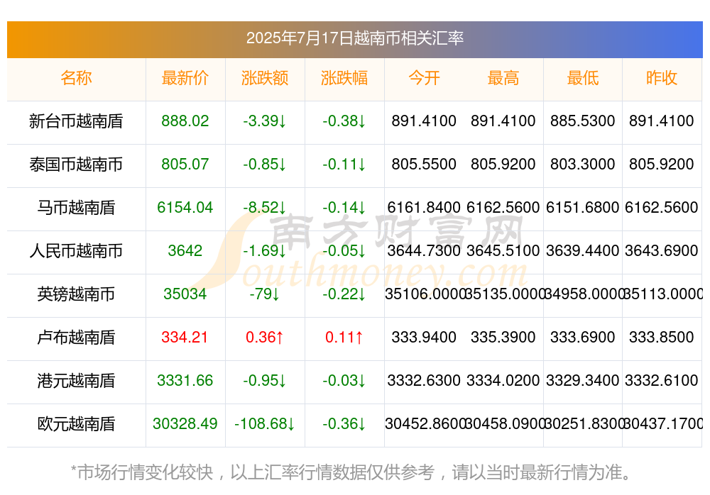Click the 英镑越南币 row name
This screenshot has width=710, height=495.
(76, 294)
